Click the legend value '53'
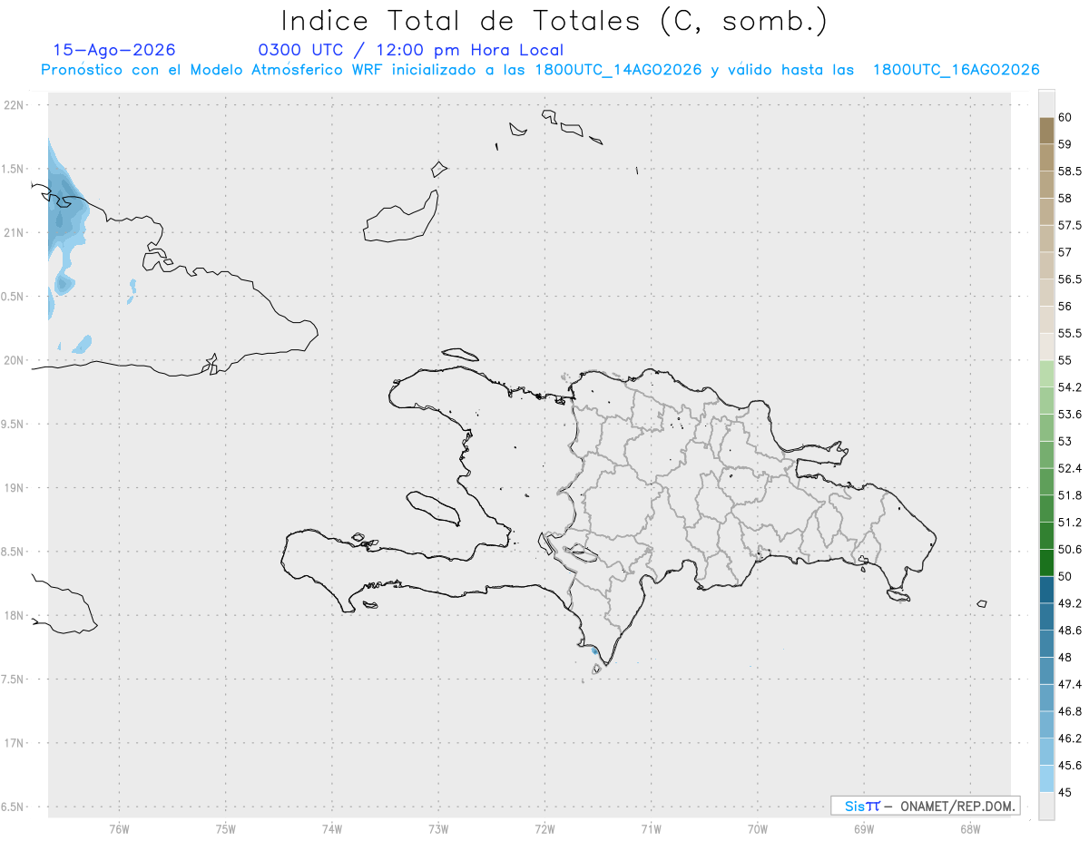The width and height of the screenshot is (1089, 841). coord(1064,442)
